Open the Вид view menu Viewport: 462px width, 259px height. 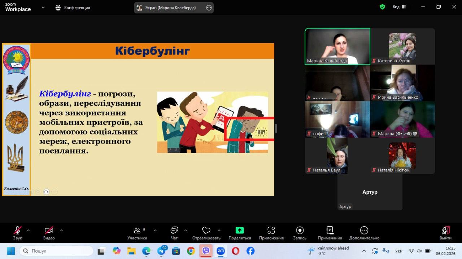coord(399,7)
